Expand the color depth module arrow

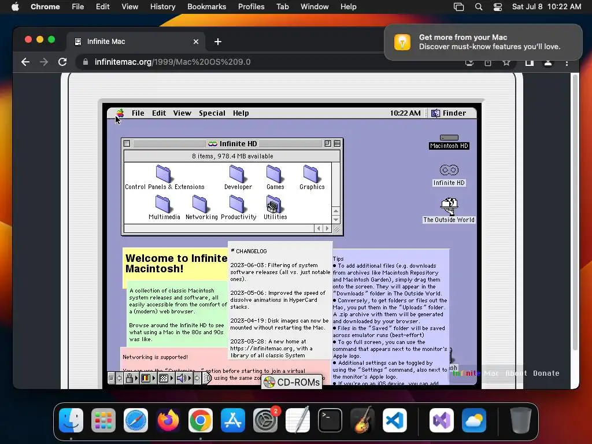pos(154,378)
